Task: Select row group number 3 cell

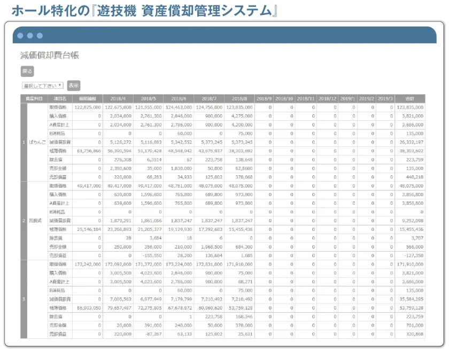Action: [24, 299]
